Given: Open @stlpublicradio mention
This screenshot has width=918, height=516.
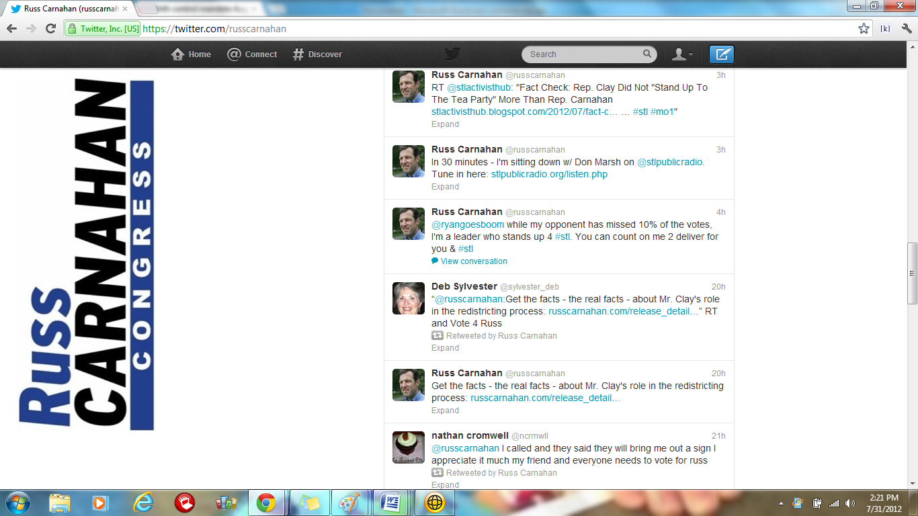Looking at the screenshot, I should pyautogui.click(x=670, y=162).
